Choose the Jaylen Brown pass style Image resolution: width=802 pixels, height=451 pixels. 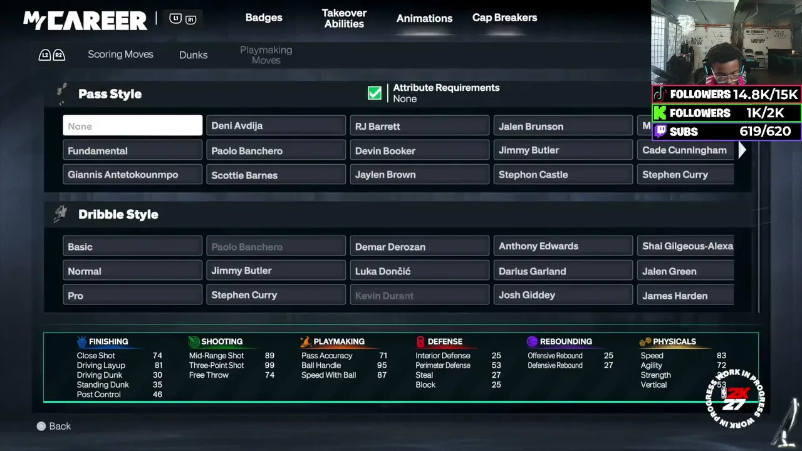(419, 175)
